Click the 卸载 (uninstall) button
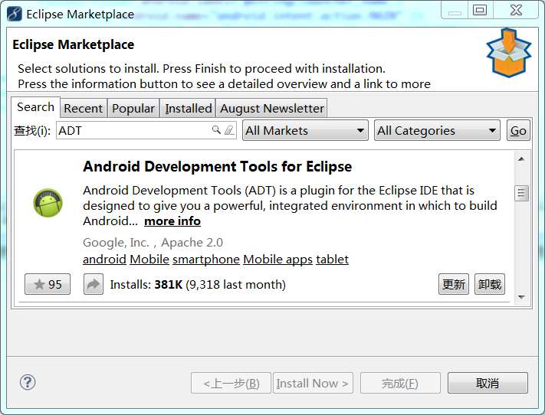This screenshot has width=545, height=415. point(490,284)
